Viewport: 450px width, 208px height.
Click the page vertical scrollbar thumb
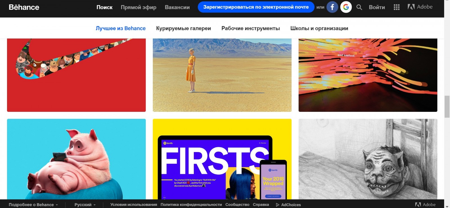click(x=447, y=107)
